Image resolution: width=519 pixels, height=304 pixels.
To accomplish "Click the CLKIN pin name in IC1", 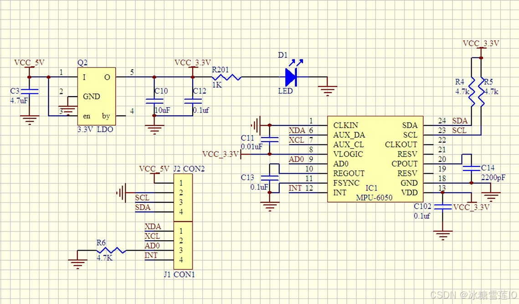I will pyautogui.click(x=345, y=125).
